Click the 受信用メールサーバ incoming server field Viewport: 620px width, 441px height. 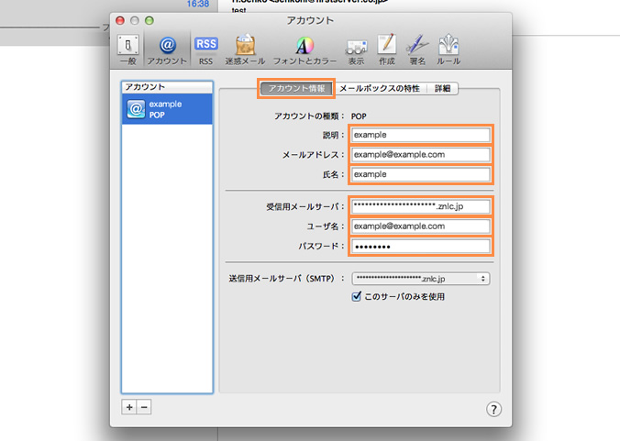click(421, 206)
